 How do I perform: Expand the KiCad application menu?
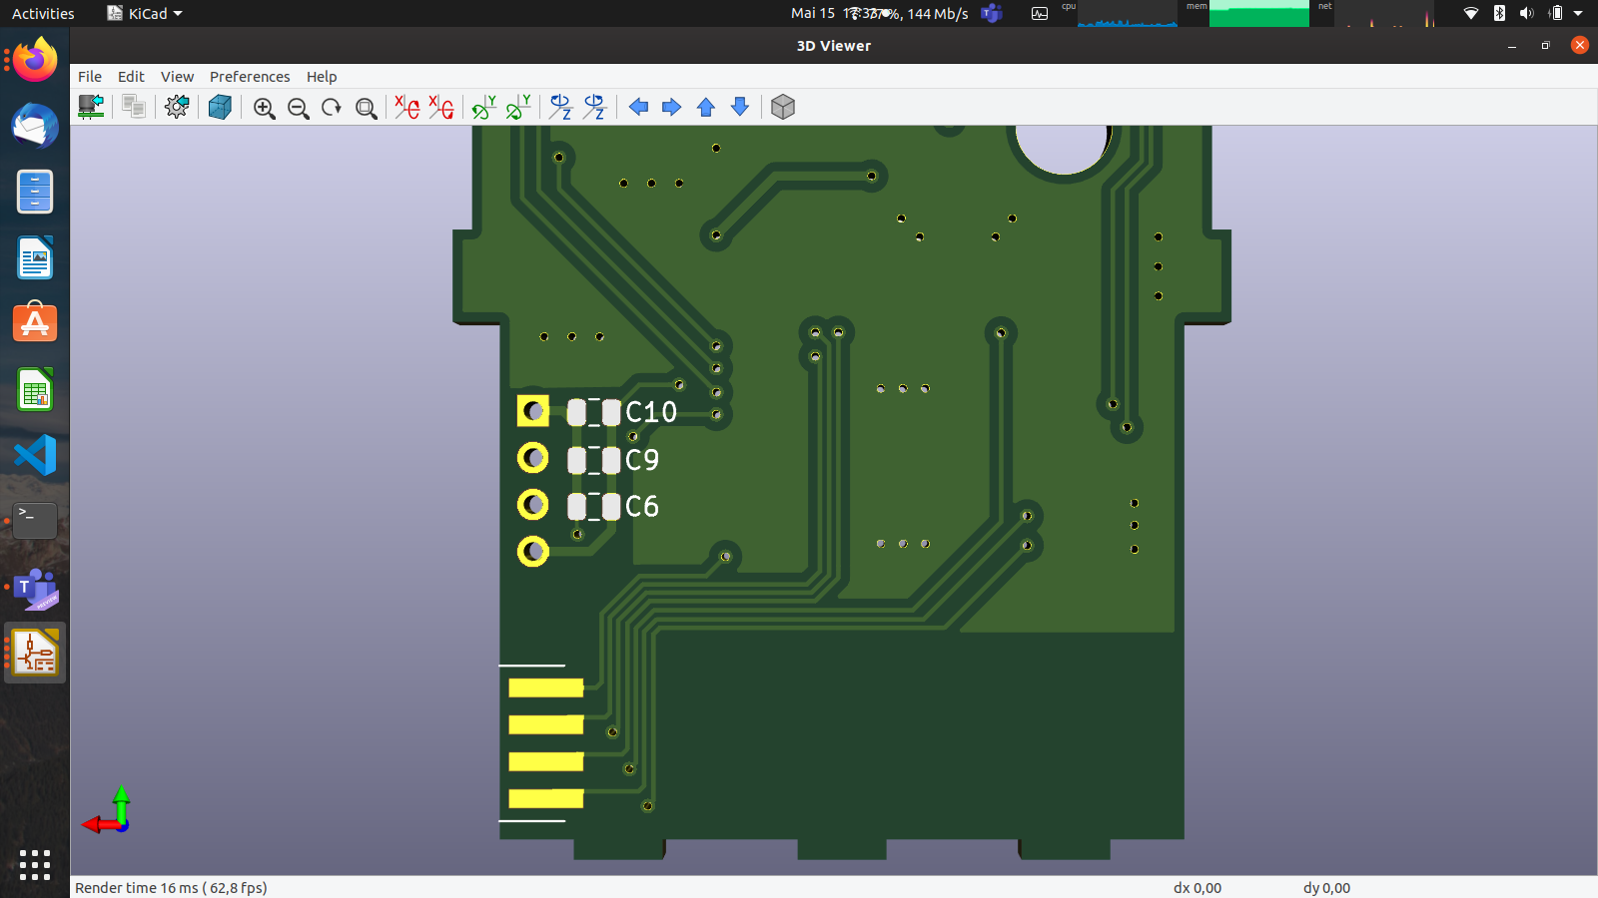(146, 14)
